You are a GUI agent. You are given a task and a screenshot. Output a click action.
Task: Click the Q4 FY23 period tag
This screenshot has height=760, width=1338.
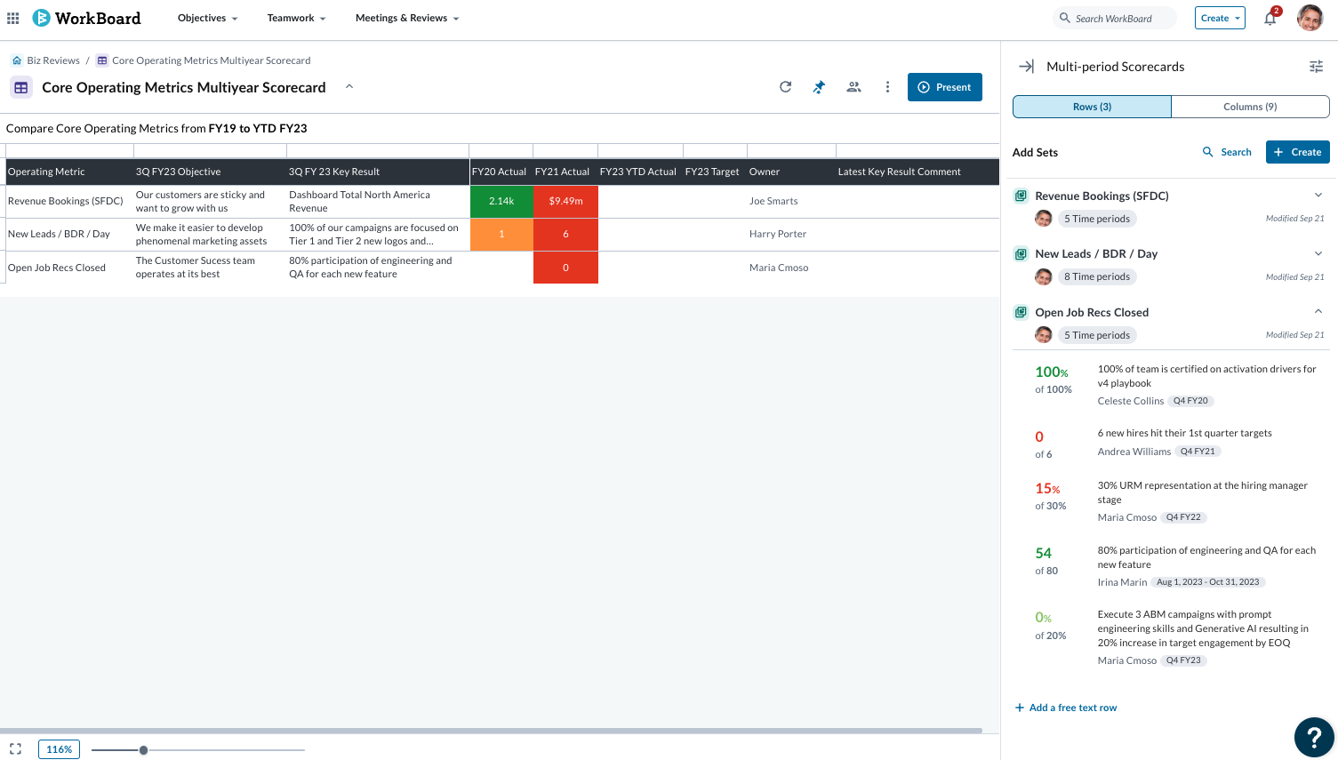(x=1183, y=660)
